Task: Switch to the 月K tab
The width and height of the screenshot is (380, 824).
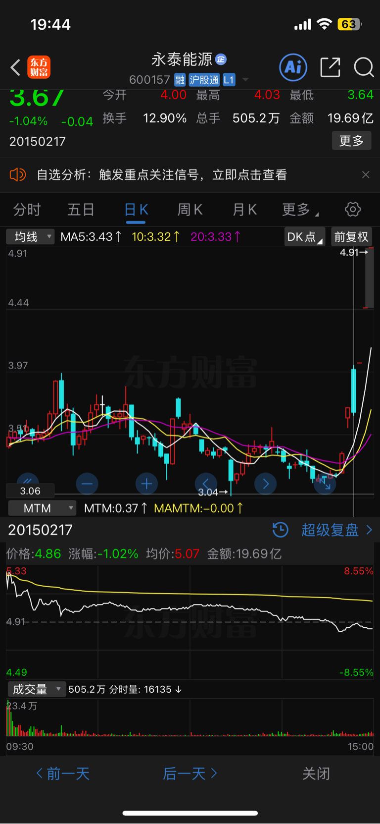Action: click(244, 210)
